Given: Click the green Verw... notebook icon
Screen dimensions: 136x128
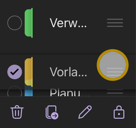Looking at the screenshot, I should point(29,23).
